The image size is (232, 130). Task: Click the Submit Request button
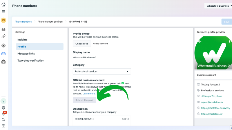(x=84, y=100)
